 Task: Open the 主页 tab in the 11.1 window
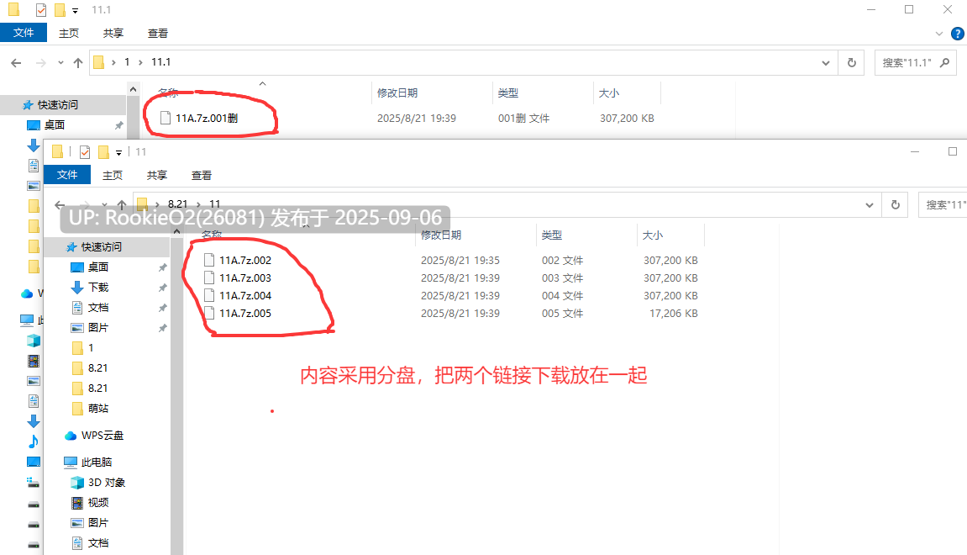(68, 34)
